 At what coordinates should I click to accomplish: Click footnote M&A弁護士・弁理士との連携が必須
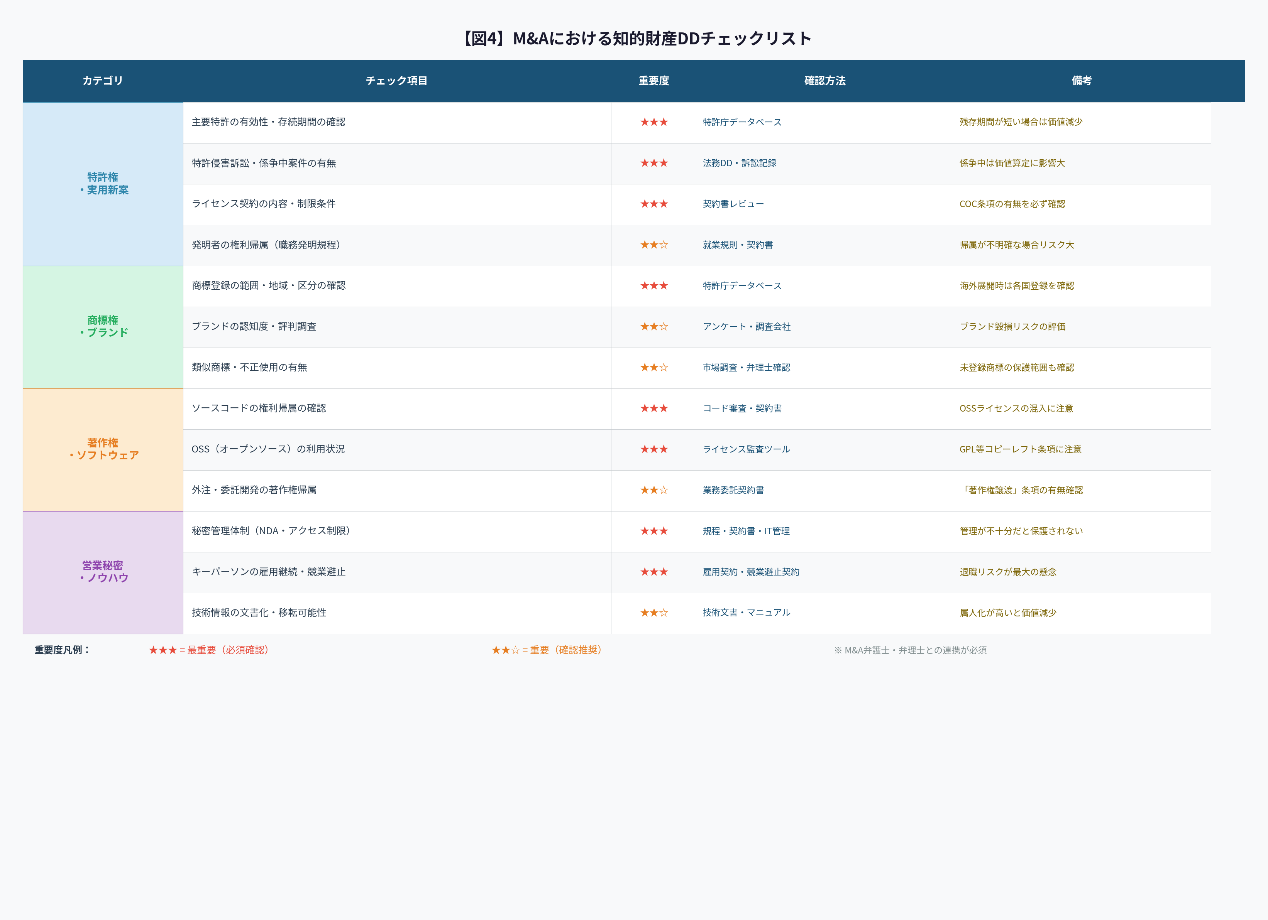pyautogui.click(x=910, y=650)
